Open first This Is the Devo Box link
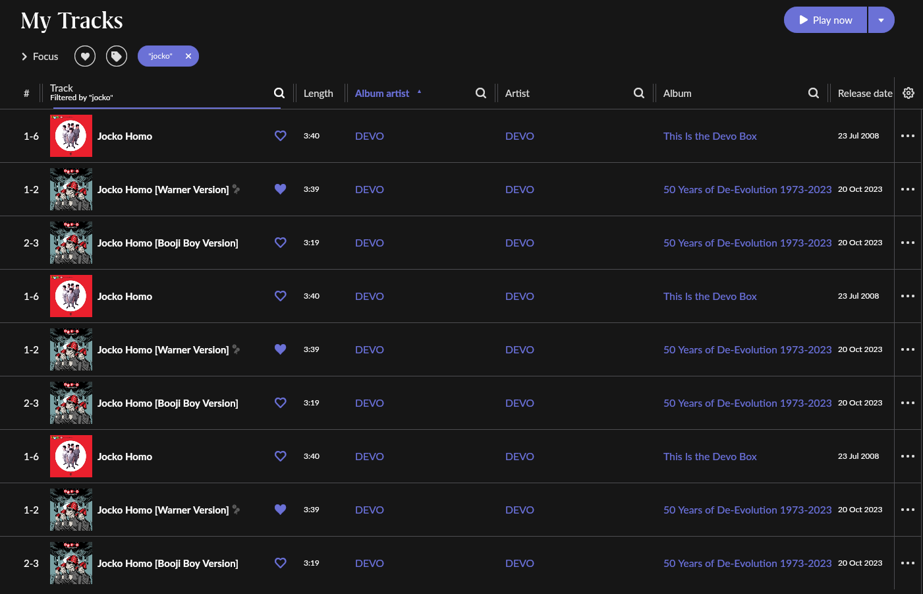Viewport: 923px width, 594px height. pyautogui.click(x=710, y=136)
